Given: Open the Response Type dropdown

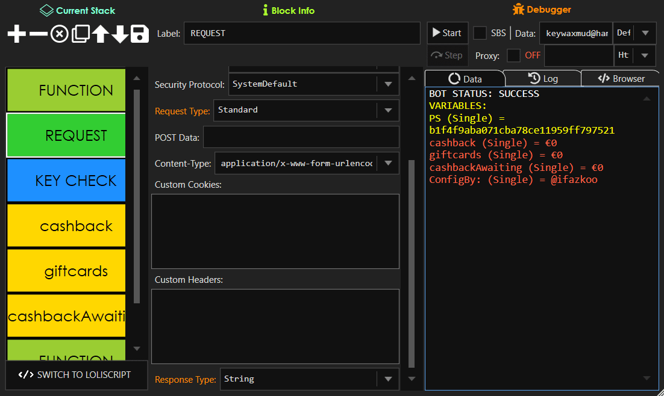Looking at the screenshot, I should point(388,379).
